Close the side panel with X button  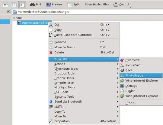8,11
